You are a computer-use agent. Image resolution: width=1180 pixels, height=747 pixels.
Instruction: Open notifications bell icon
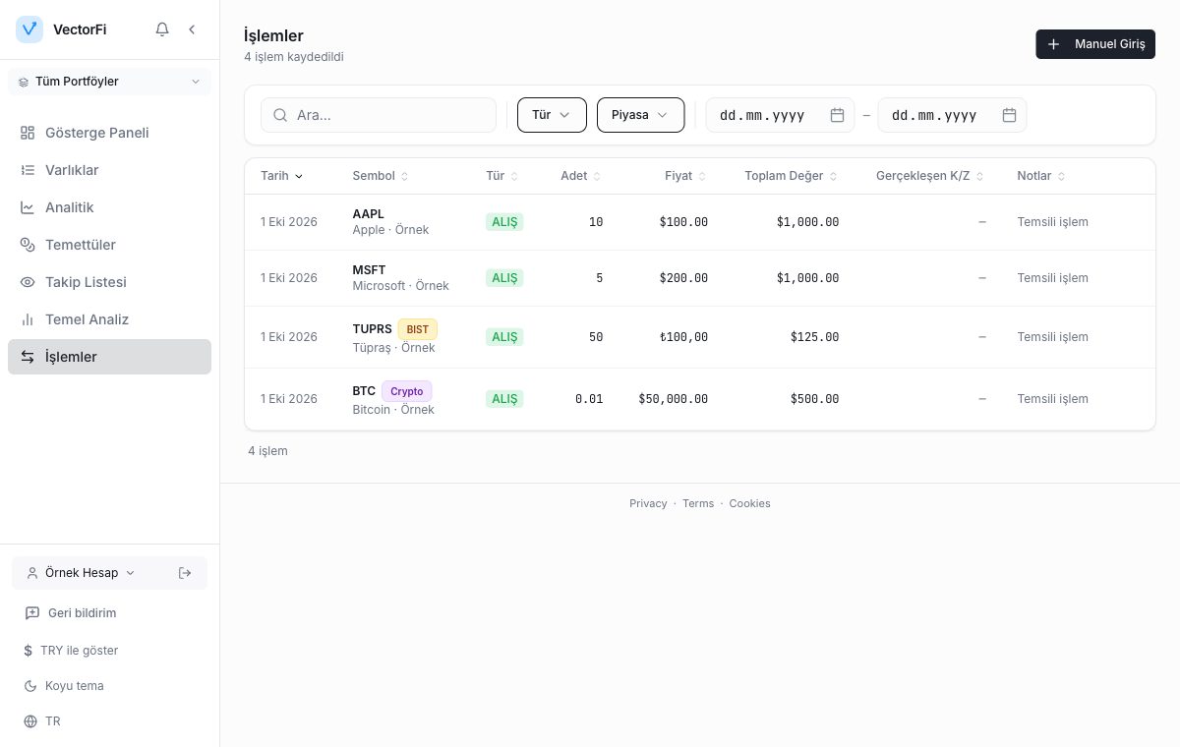coord(162,29)
